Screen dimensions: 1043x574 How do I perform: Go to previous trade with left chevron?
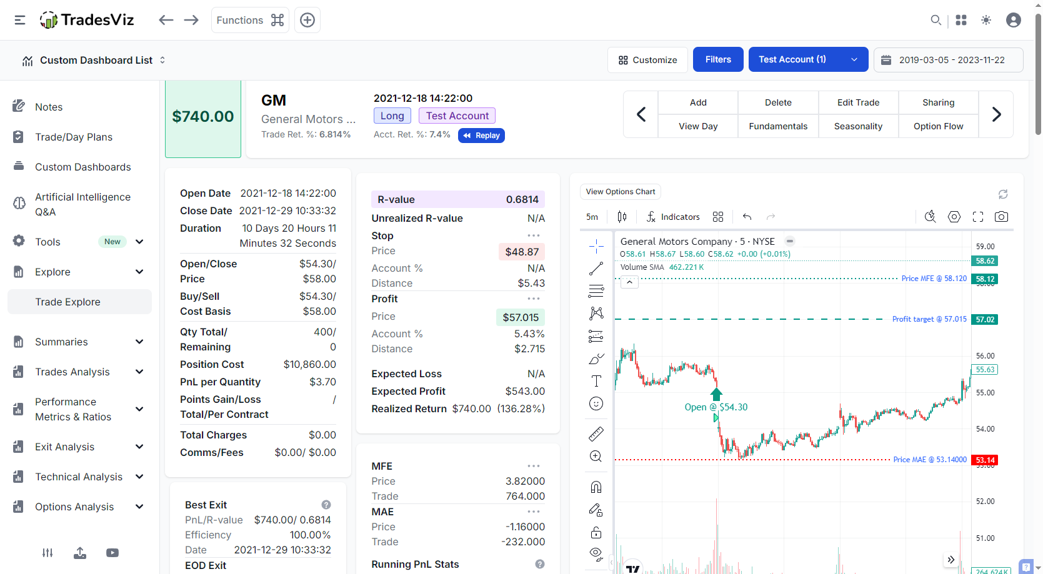(x=641, y=114)
